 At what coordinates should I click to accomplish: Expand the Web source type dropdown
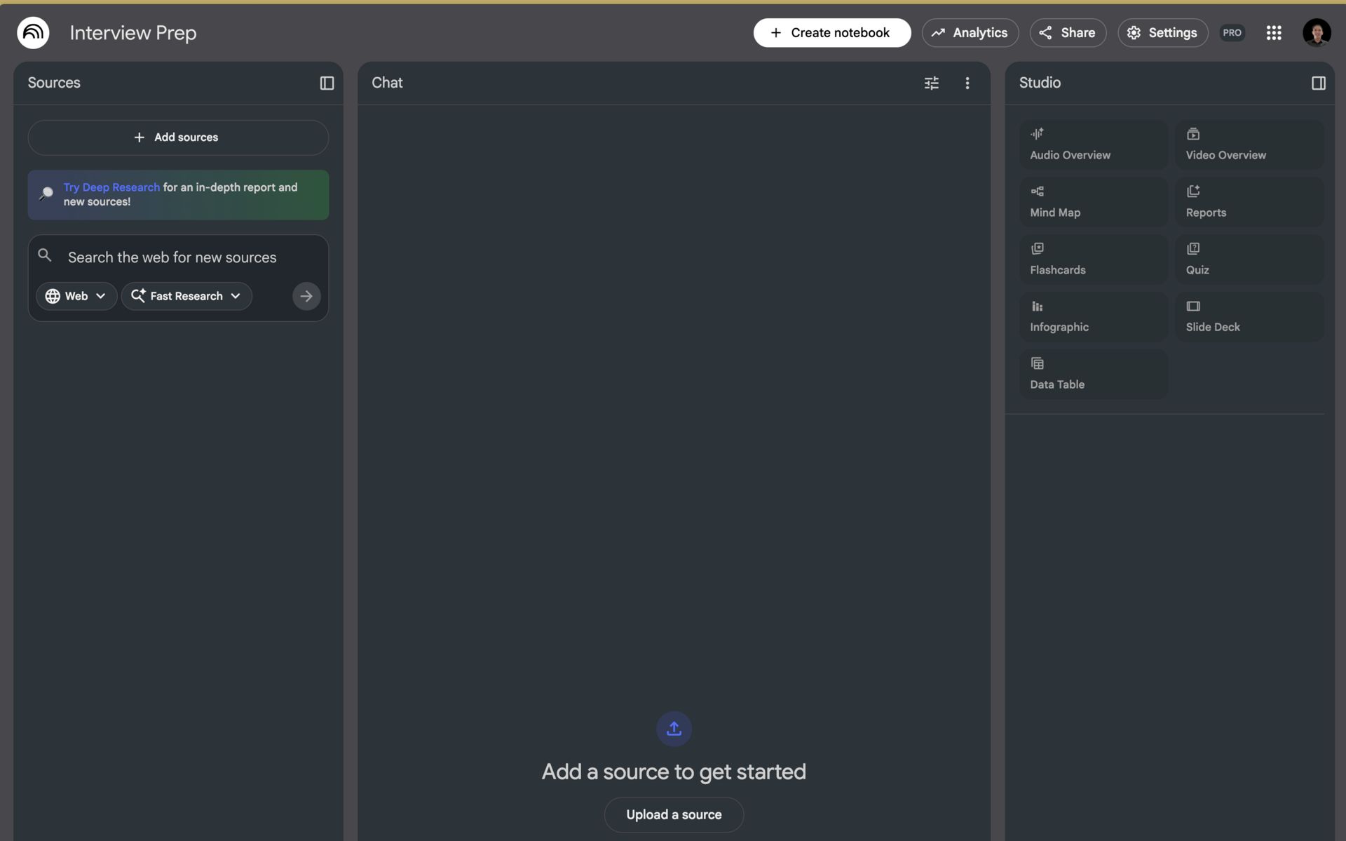click(76, 296)
